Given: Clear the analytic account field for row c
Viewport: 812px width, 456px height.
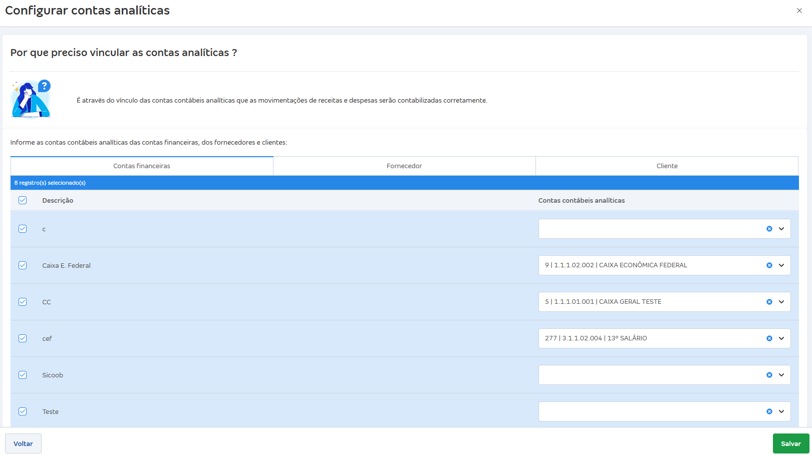Looking at the screenshot, I should (769, 229).
